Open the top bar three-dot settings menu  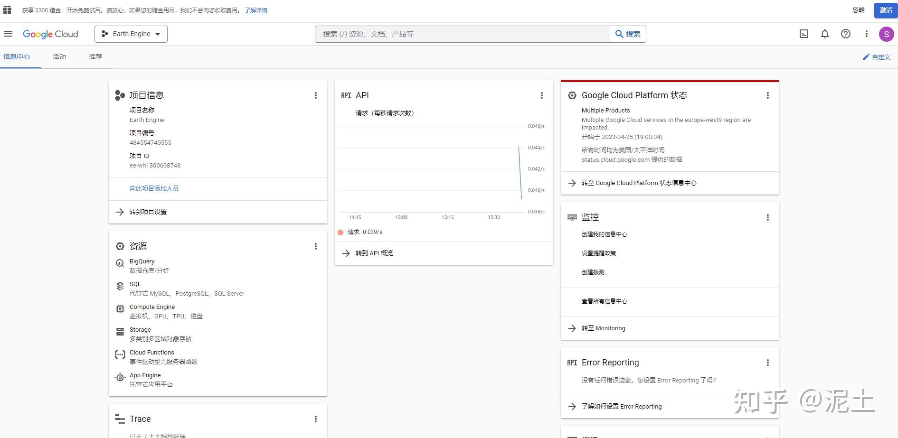866,34
